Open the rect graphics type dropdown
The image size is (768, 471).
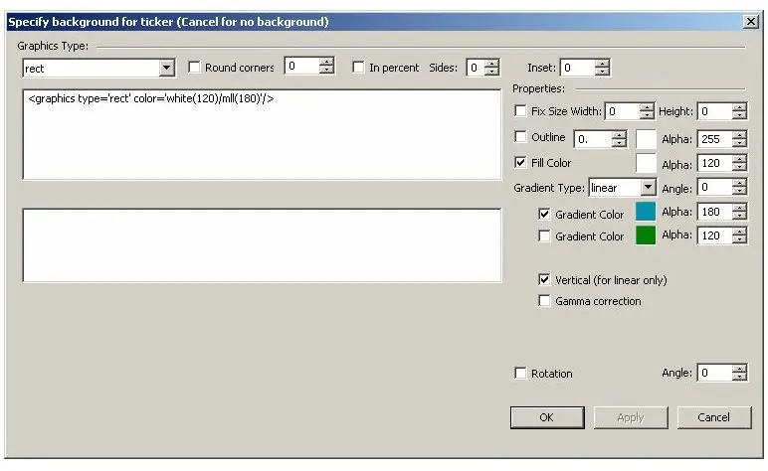[167, 69]
